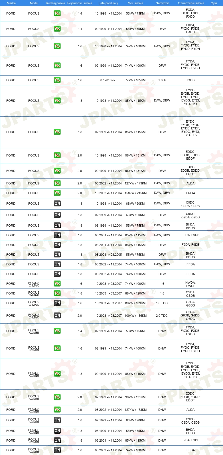Click the '77kW / 105KM' power cell
Screen dimensions: 223x455
point(135,80)
